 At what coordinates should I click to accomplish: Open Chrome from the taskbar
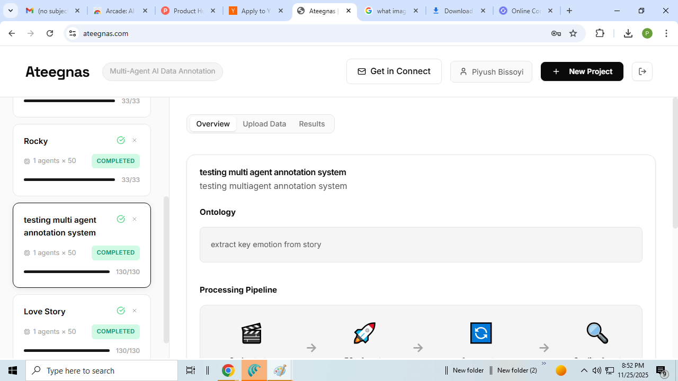(x=228, y=370)
